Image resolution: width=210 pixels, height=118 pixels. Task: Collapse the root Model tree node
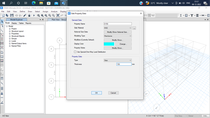tap(7, 26)
